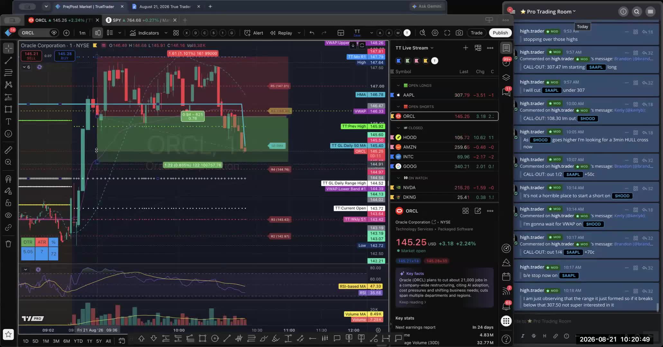Select the zoom in tool
This screenshot has width=663, height=347.
coord(8,162)
